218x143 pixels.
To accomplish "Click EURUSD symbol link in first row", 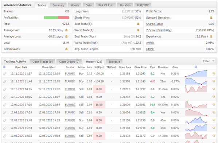I will pos(70,74).
